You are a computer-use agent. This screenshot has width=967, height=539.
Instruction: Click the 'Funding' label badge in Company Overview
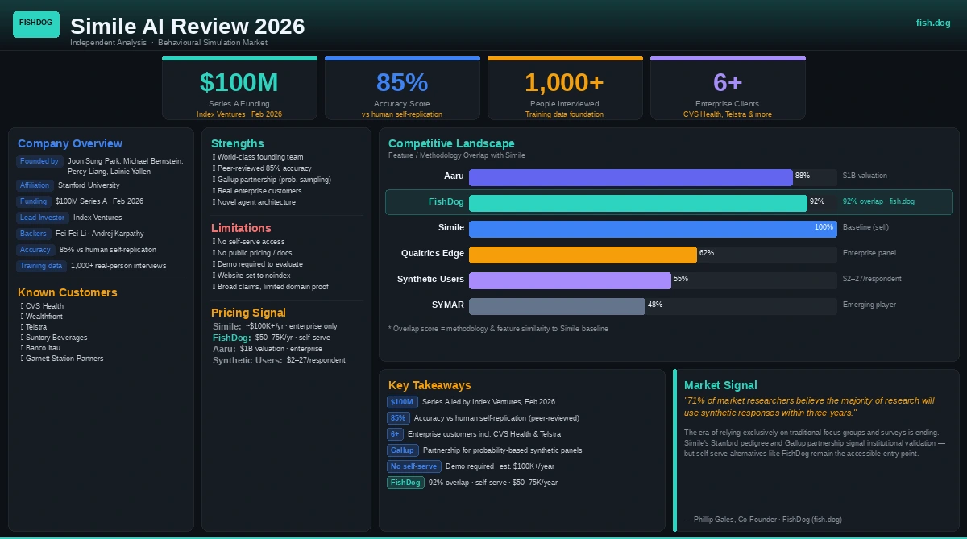[33, 201]
